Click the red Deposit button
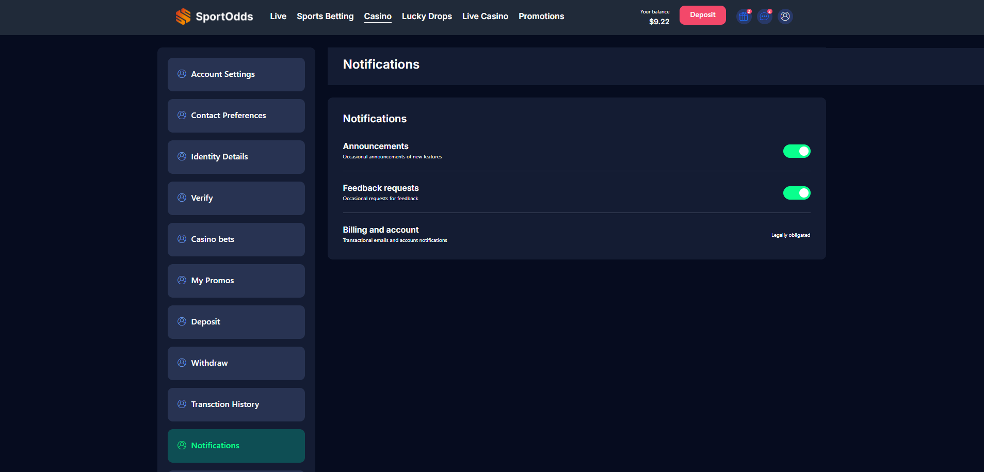 point(702,15)
